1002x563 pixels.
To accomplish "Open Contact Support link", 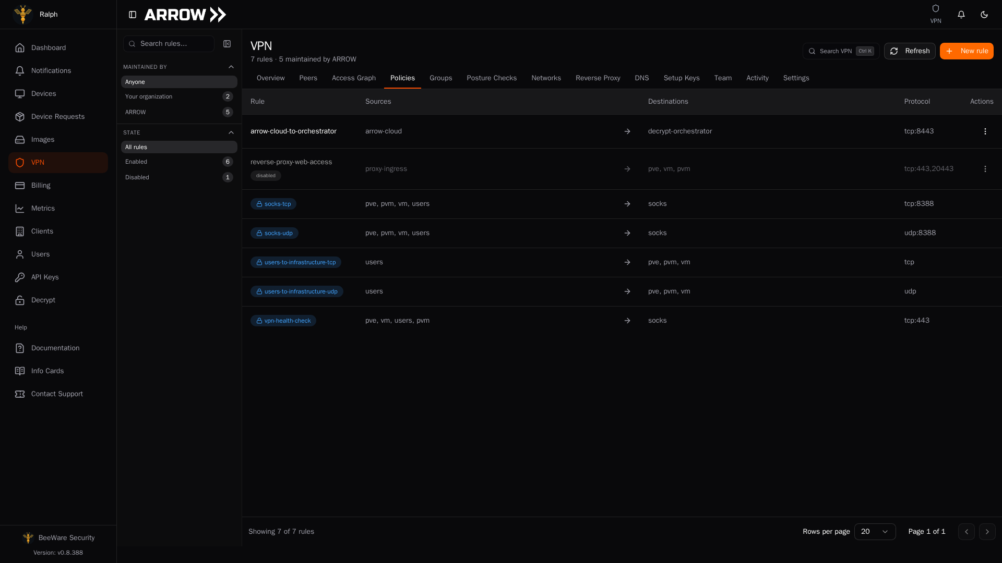I will [58, 394].
